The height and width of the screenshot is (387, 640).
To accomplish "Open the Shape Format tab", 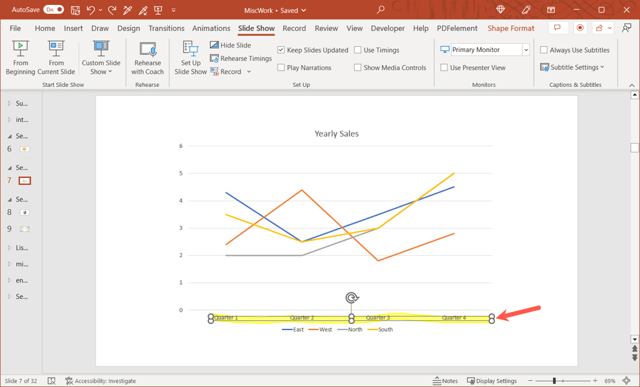I will click(x=511, y=28).
